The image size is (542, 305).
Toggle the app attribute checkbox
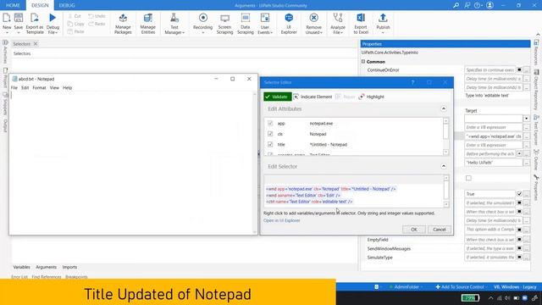point(270,123)
